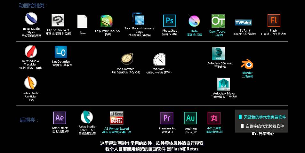
Task: Select the blank paper file icon
Action: click(x=83, y=21)
